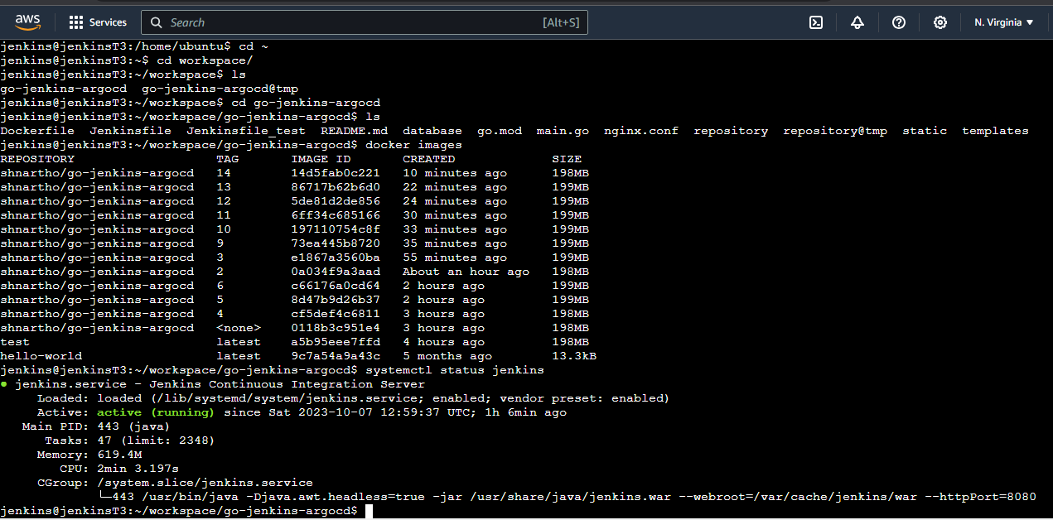Image resolution: width=1053 pixels, height=520 pixels.
Task: Click the Dockerfile entry in ls output
Action: click(37, 131)
